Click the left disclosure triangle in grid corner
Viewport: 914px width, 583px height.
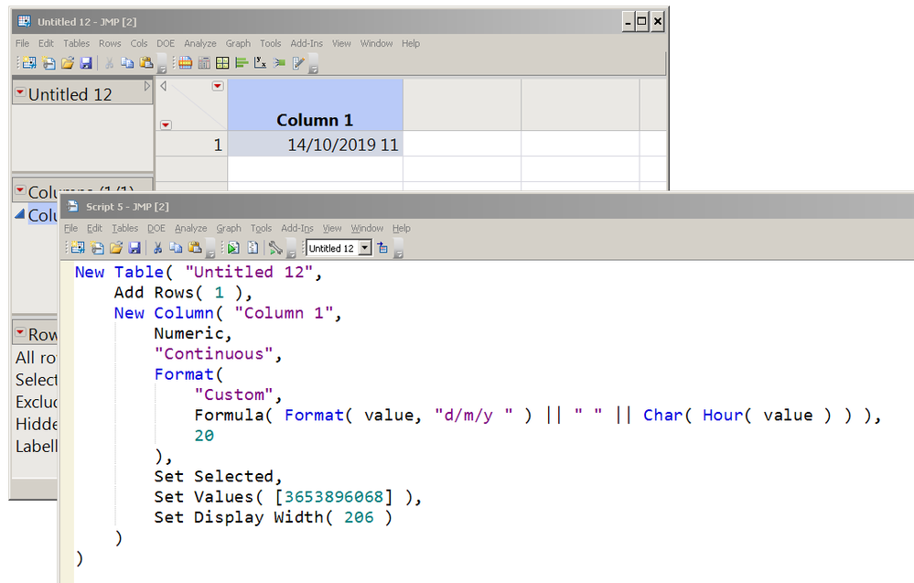point(163,86)
